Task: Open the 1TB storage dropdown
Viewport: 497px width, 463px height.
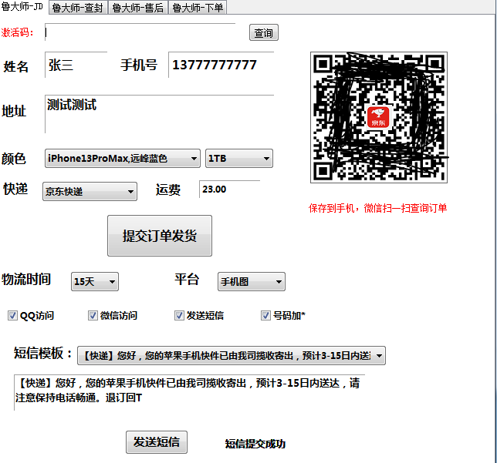Action: point(239,158)
